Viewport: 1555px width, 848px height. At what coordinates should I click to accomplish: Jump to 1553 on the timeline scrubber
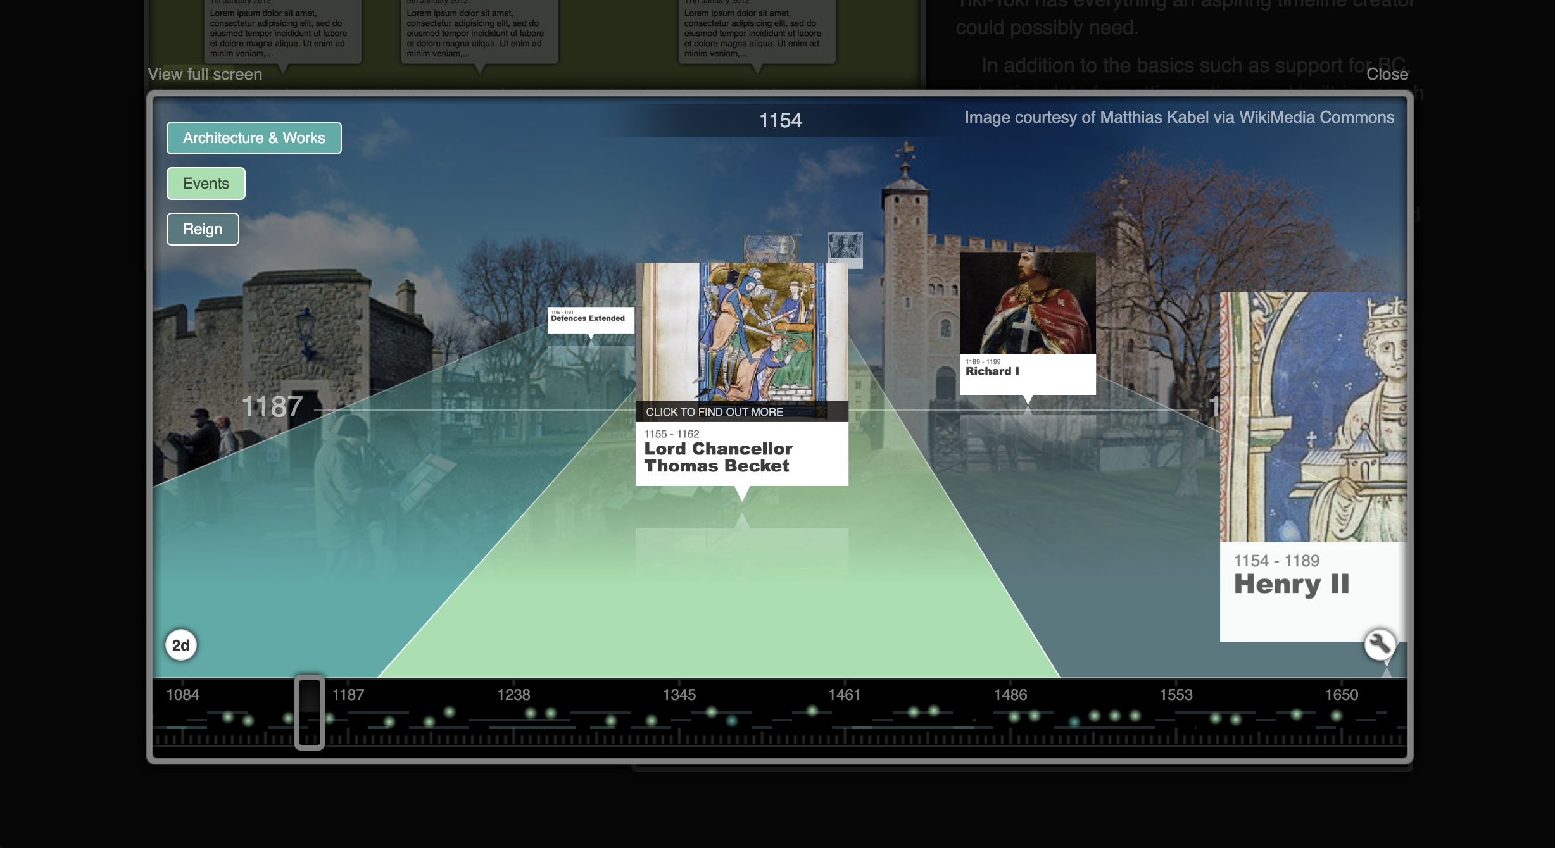[x=1176, y=695]
